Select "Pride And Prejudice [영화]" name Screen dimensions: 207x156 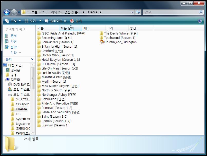(60, 103)
